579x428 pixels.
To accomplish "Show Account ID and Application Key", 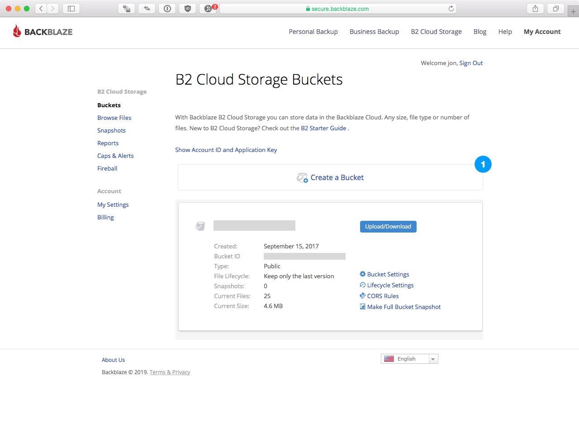I will 226,150.
